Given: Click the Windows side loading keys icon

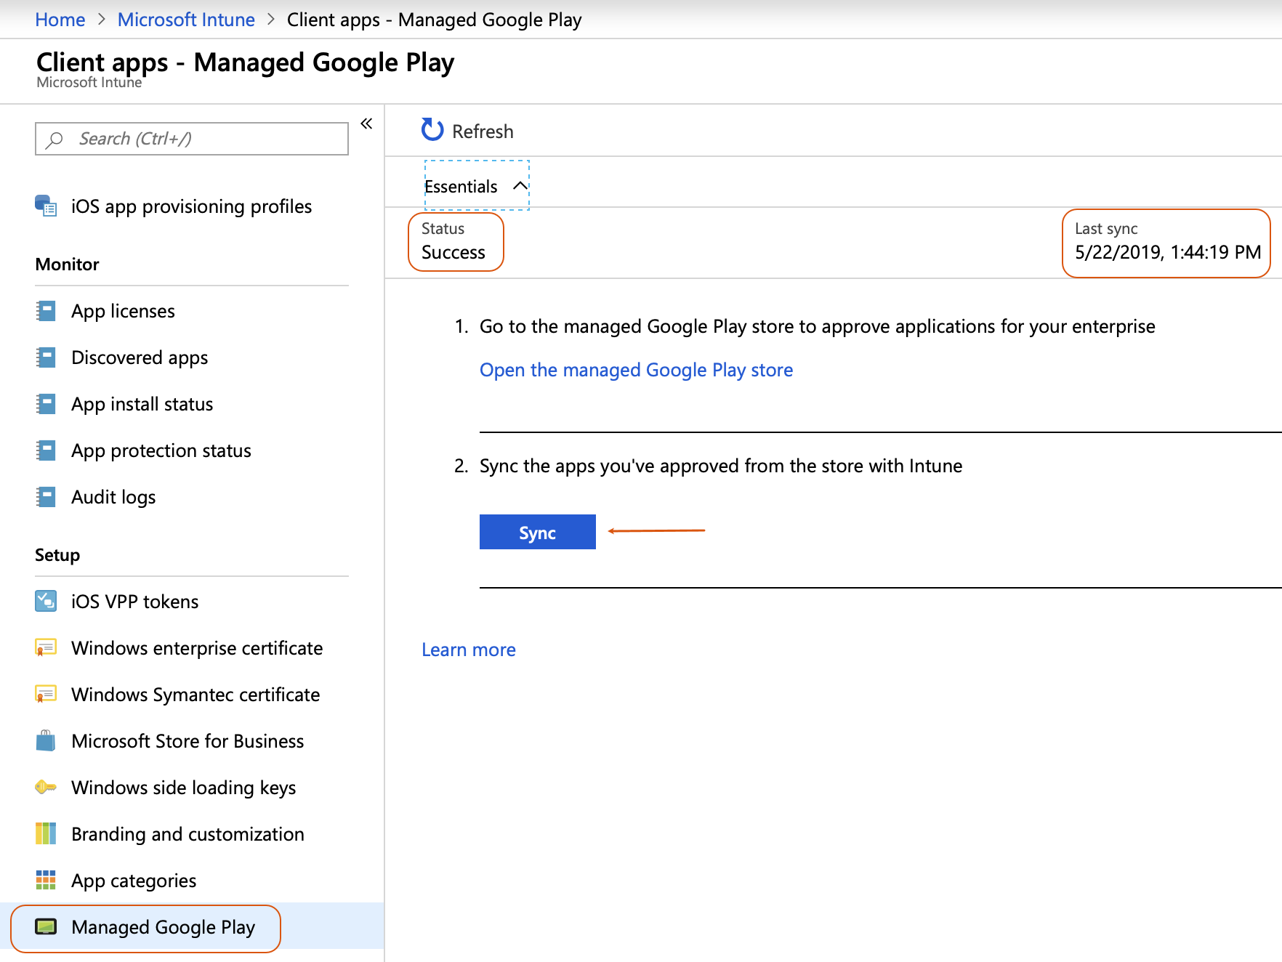Looking at the screenshot, I should coord(46,787).
